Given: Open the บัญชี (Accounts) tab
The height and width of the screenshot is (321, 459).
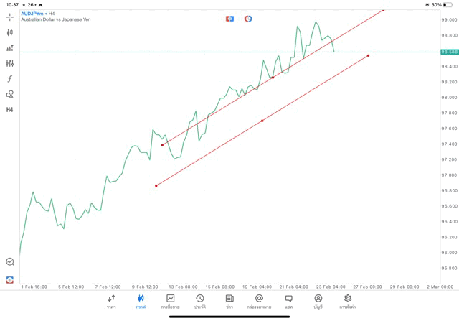Looking at the screenshot, I should (318, 301).
